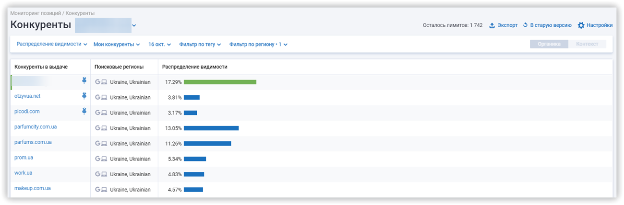Click the desktop icon in picodi.com row
This screenshot has height=205, width=624.
tap(104, 113)
